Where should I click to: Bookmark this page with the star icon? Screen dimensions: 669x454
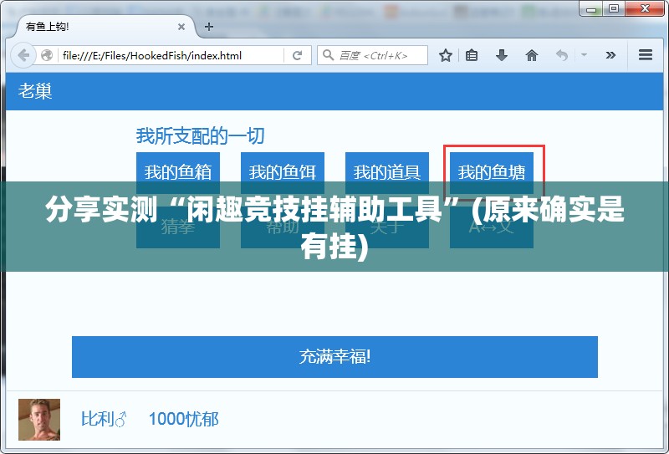point(446,56)
